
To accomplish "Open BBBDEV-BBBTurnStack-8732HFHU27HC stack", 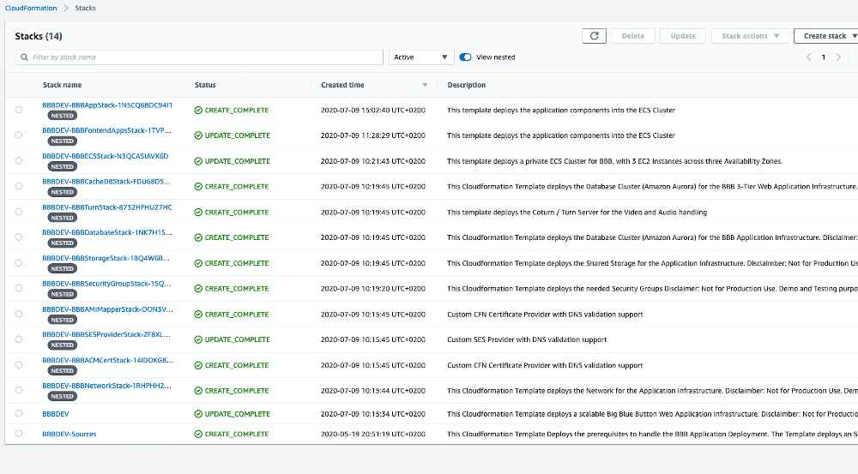I will pos(107,207).
